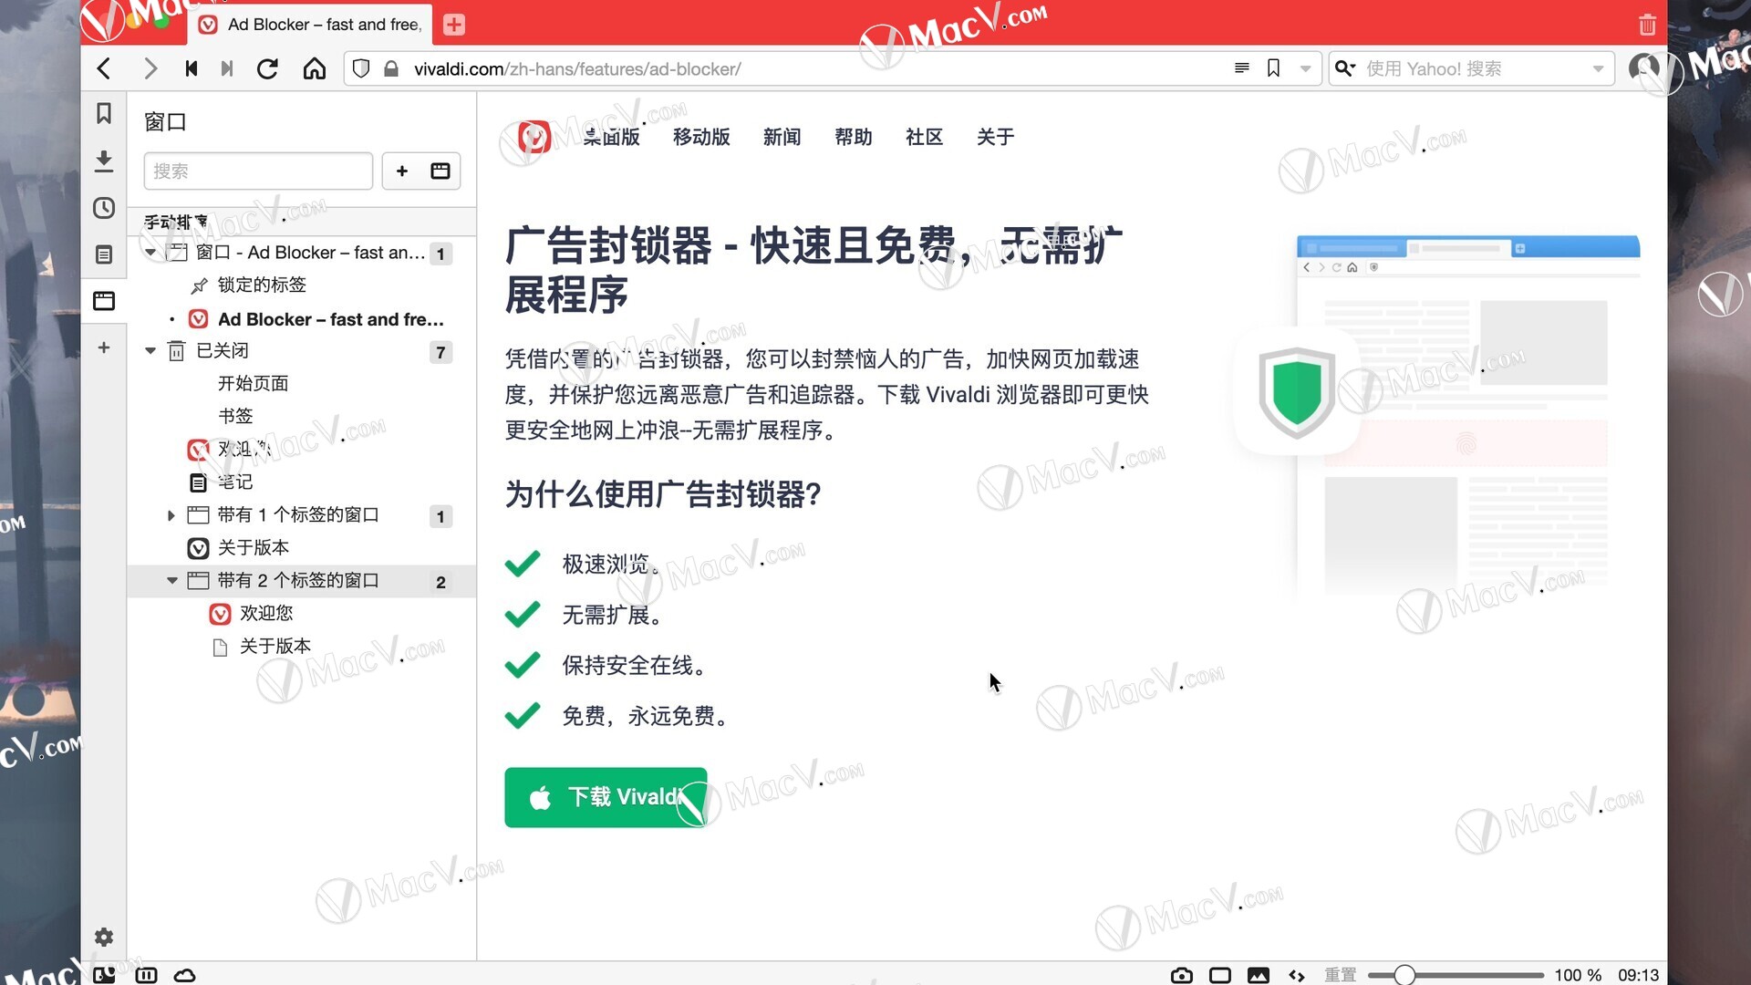This screenshot has height=985, width=1751.
Task: Open 社区 navigation menu
Action: (x=924, y=137)
